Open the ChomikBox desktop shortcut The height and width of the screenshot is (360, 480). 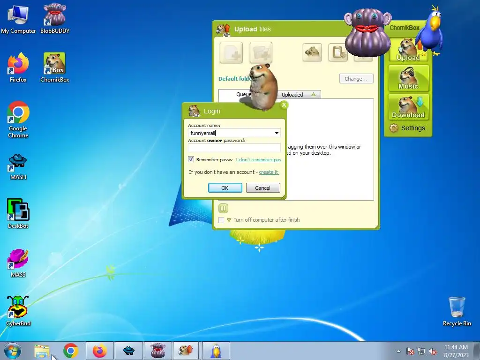point(55,67)
